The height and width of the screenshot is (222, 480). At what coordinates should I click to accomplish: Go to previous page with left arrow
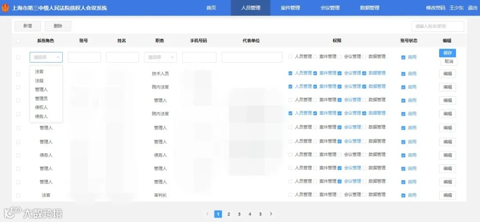207,214
